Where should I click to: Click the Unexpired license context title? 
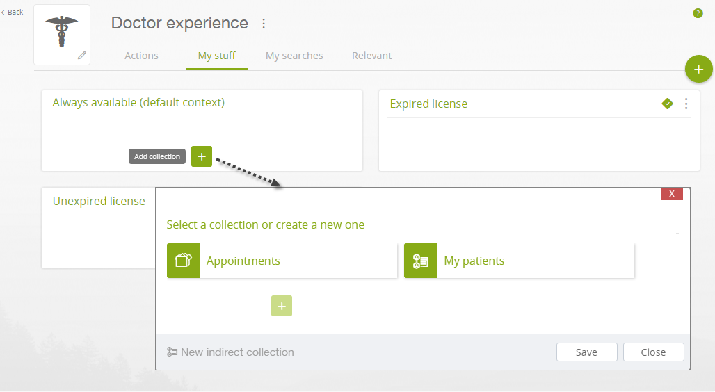99,201
